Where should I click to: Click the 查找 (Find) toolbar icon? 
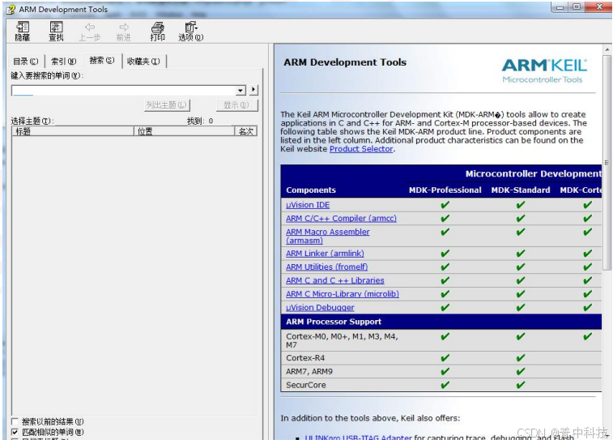pyautogui.click(x=56, y=32)
